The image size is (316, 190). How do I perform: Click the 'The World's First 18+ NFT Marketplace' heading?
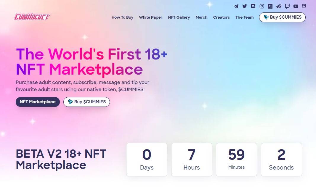point(92,62)
